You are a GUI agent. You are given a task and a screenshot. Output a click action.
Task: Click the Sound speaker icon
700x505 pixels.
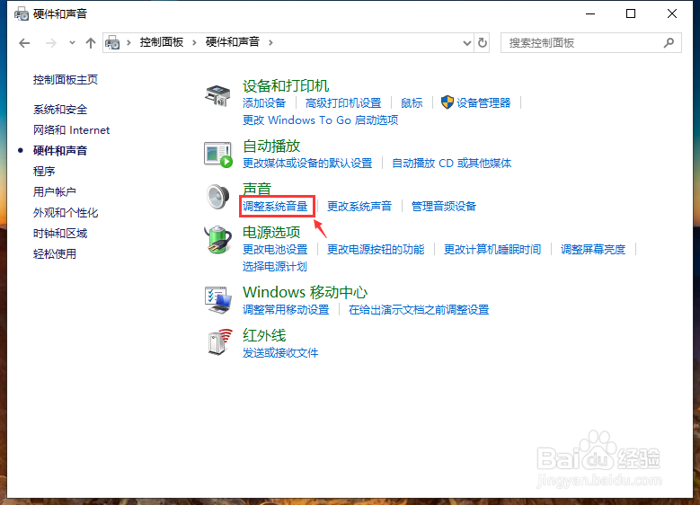tap(217, 197)
